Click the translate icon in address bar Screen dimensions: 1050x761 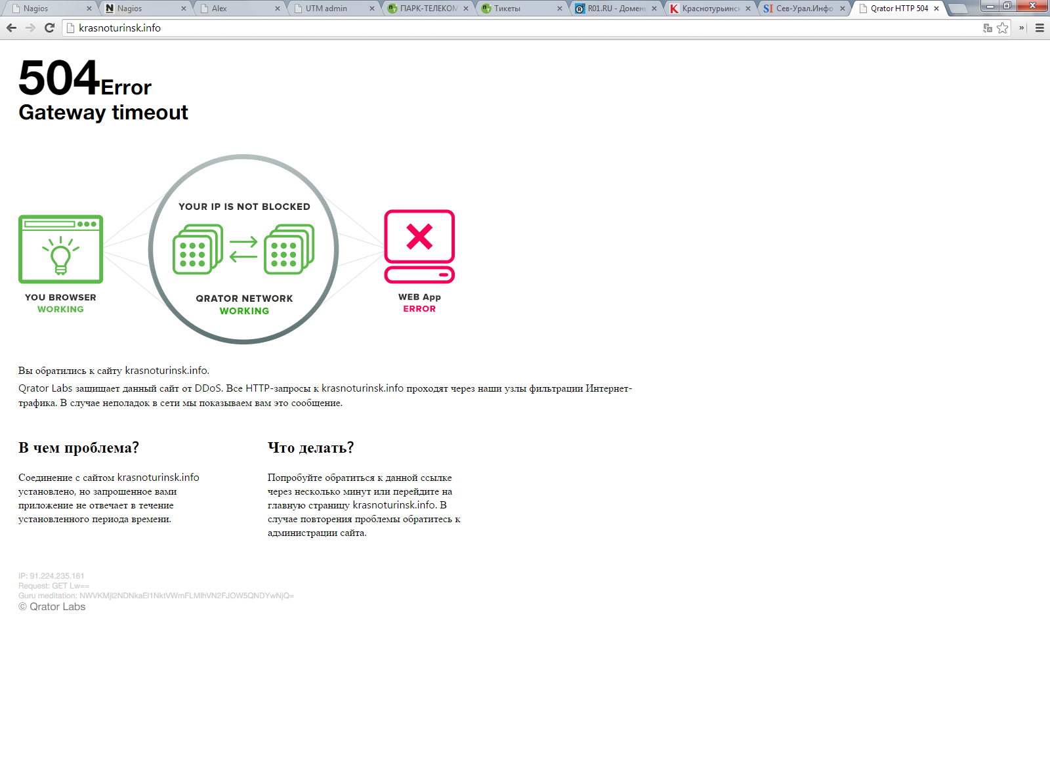tap(988, 28)
